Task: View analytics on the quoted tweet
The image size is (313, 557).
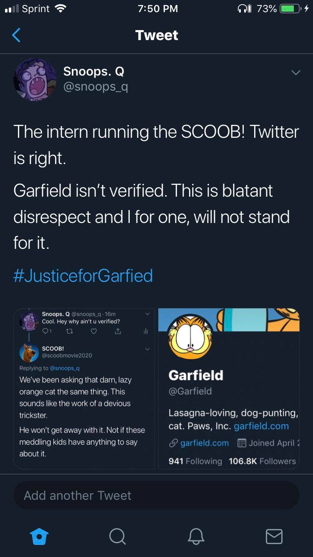Action: pos(145,331)
